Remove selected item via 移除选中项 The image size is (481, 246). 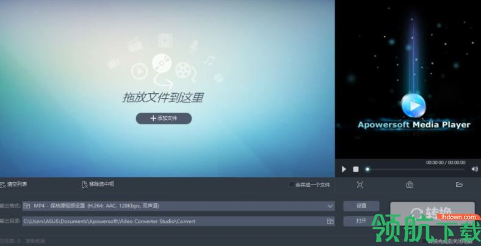98,184
